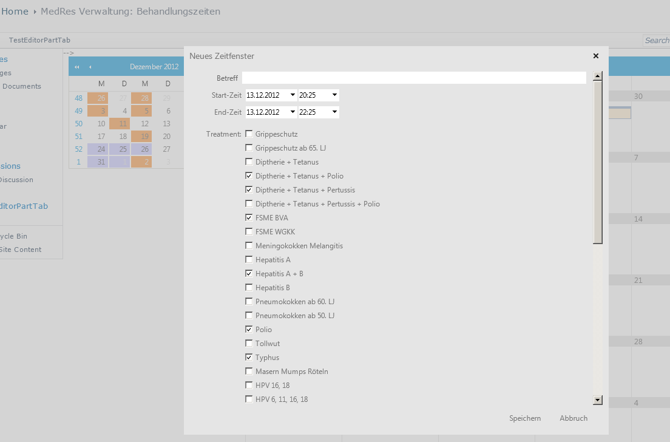Open the Start-Zeit date dropdown
Viewport: 670px width, 442px height.
293,95
